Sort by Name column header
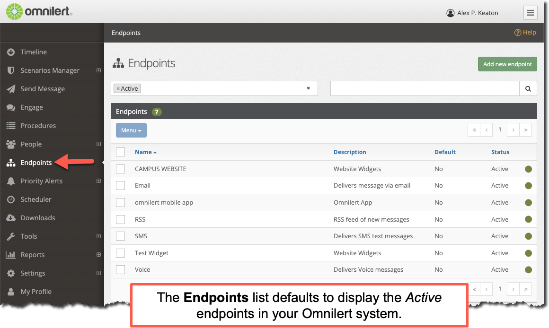Viewport: 549px width, 328px height. [146, 152]
